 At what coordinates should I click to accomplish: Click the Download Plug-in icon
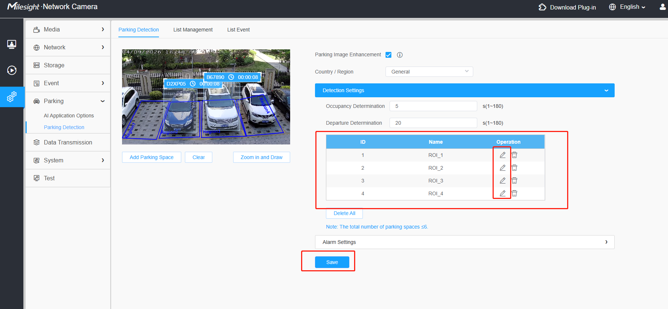[542, 7]
